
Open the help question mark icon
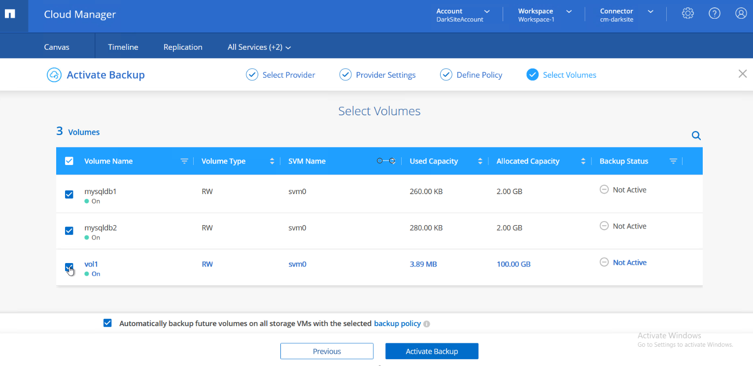point(715,13)
